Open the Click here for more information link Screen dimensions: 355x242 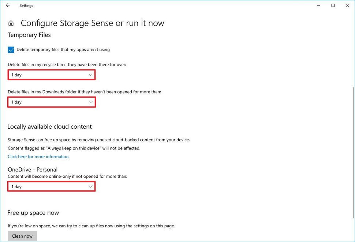click(38, 156)
